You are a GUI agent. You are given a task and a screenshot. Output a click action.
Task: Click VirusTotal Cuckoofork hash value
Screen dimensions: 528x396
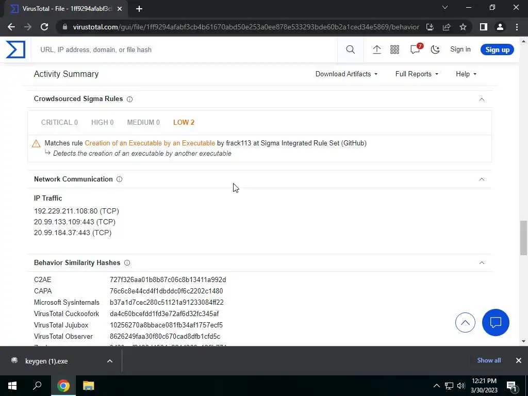(x=164, y=314)
